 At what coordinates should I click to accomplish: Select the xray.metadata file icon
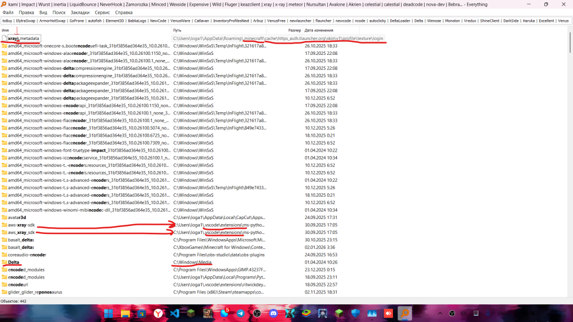click(x=4, y=38)
